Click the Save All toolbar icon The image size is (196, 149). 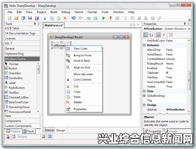[37, 18]
